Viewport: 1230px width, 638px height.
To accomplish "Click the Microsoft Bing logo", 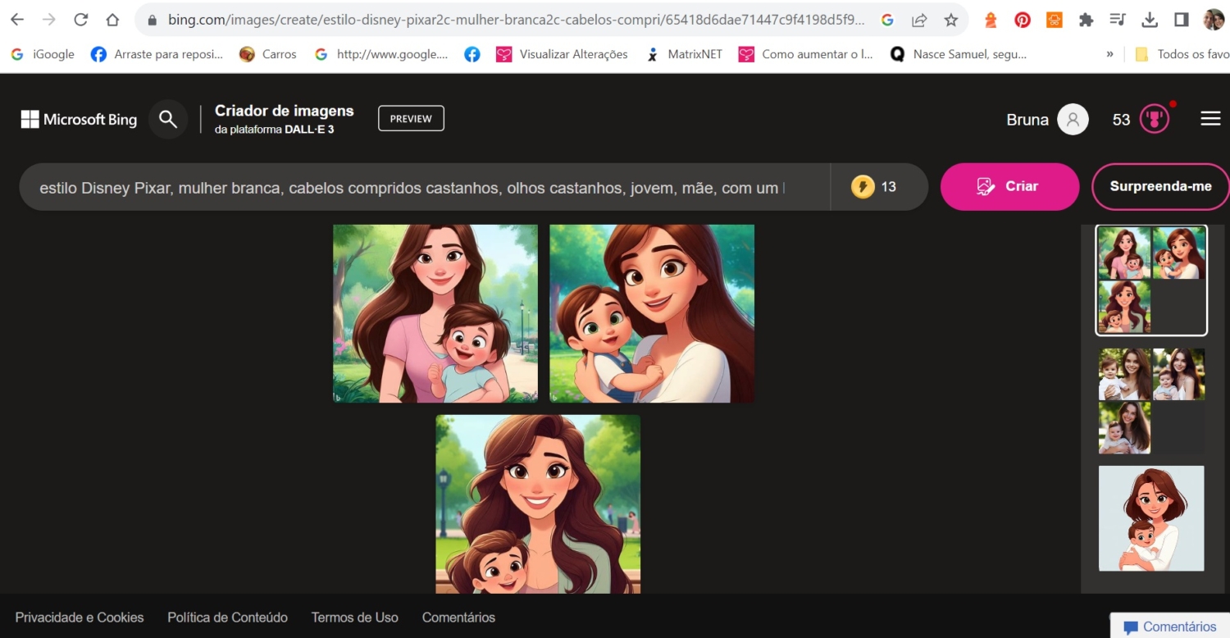I will (x=78, y=119).
